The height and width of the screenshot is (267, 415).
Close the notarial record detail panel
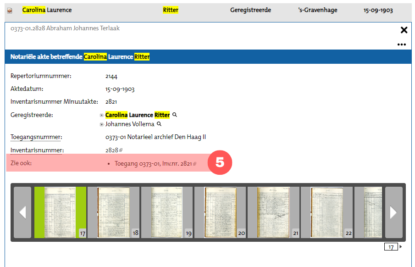click(x=404, y=30)
